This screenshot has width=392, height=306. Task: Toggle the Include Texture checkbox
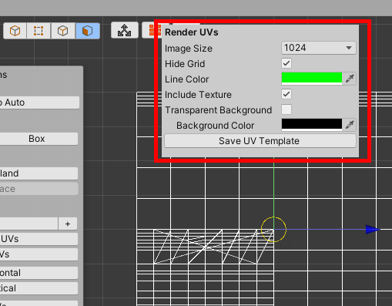(x=286, y=94)
